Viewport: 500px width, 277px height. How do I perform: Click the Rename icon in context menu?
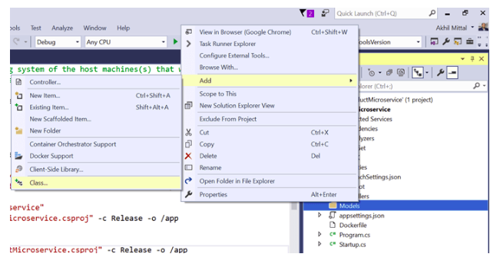point(188,167)
